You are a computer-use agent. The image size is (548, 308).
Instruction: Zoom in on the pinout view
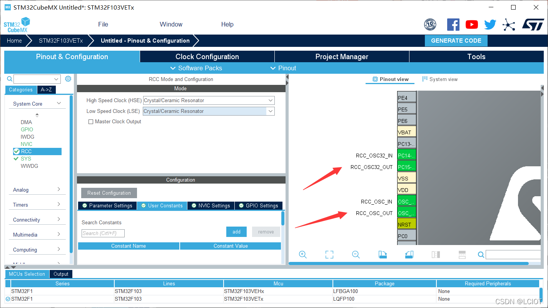[303, 255]
